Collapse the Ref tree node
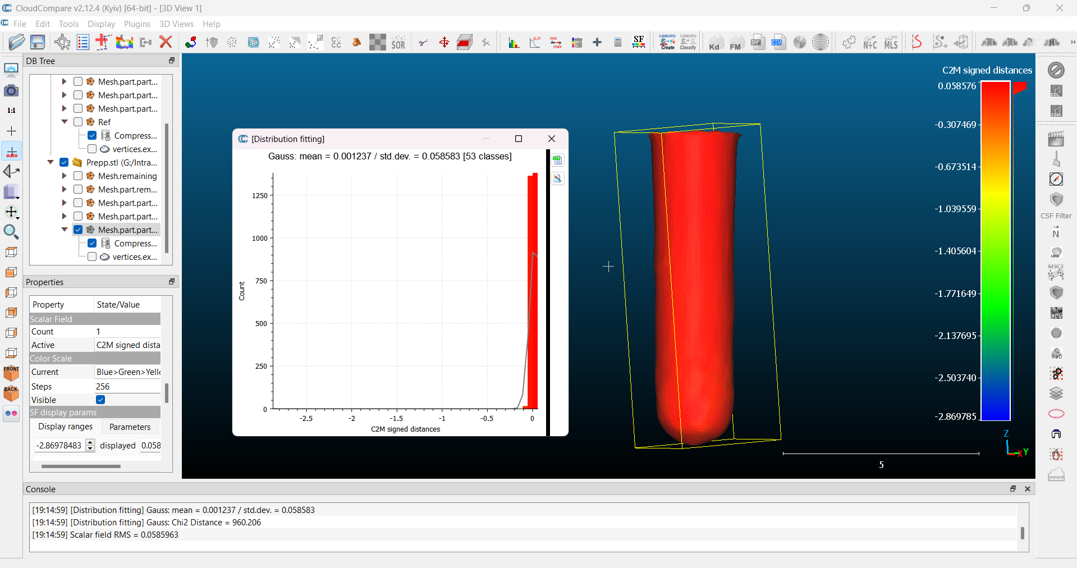Viewport: 1077px width, 568px height. click(65, 122)
